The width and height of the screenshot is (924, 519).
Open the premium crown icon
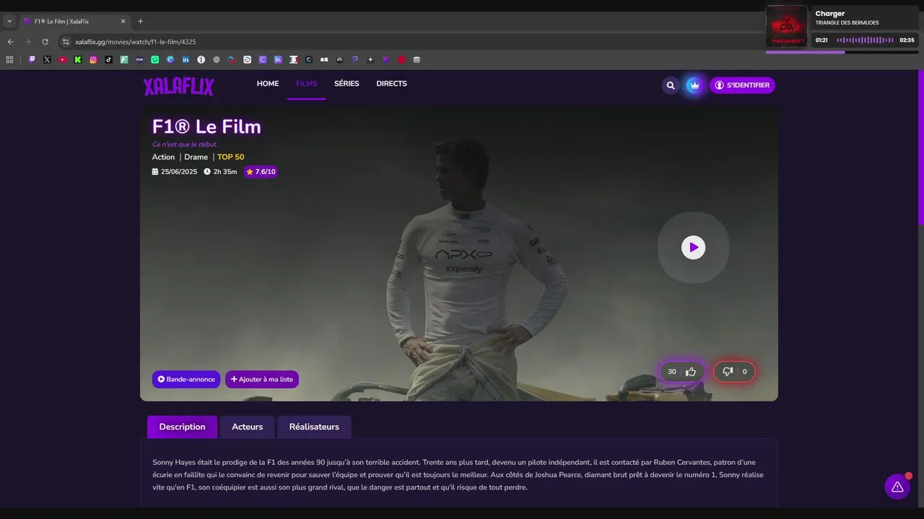(x=694, y=85)
